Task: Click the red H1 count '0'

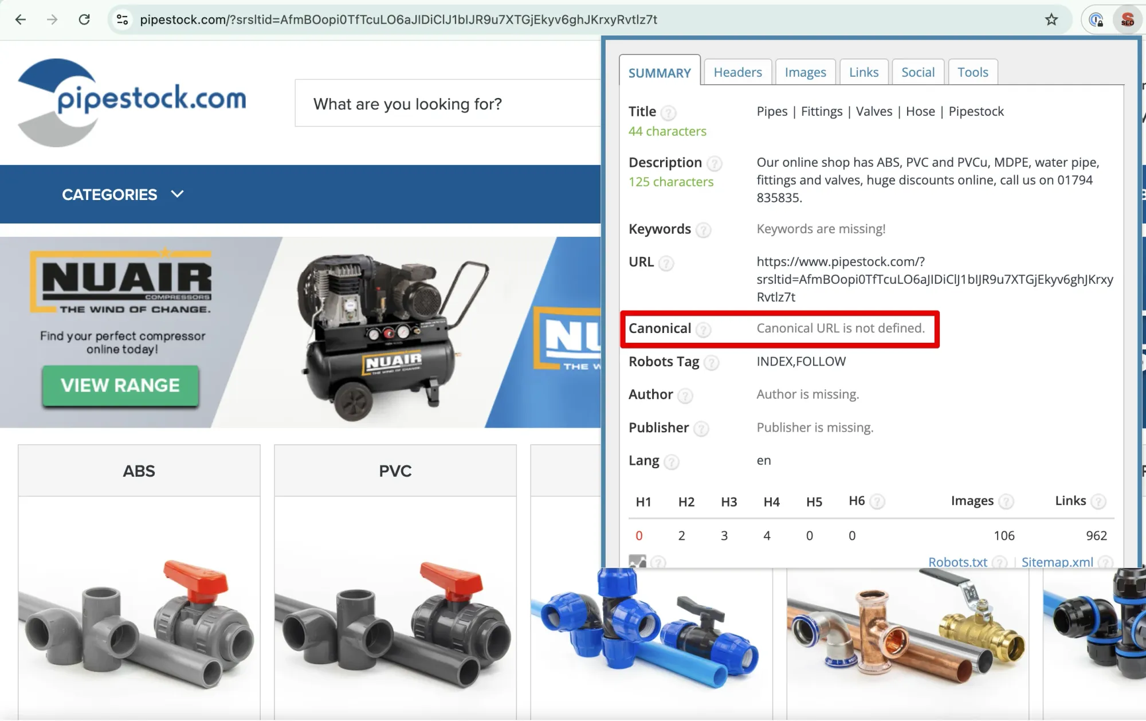Action: tap(639, 535)
